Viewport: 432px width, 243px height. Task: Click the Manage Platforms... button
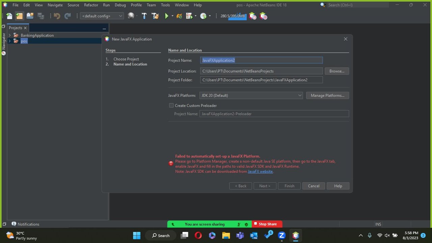click(x=327, y=96)
